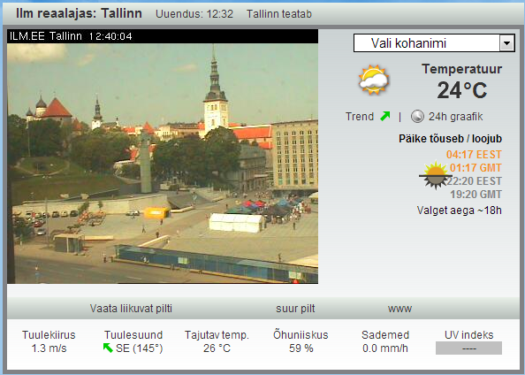Click the Trend label

click(360, 116)
